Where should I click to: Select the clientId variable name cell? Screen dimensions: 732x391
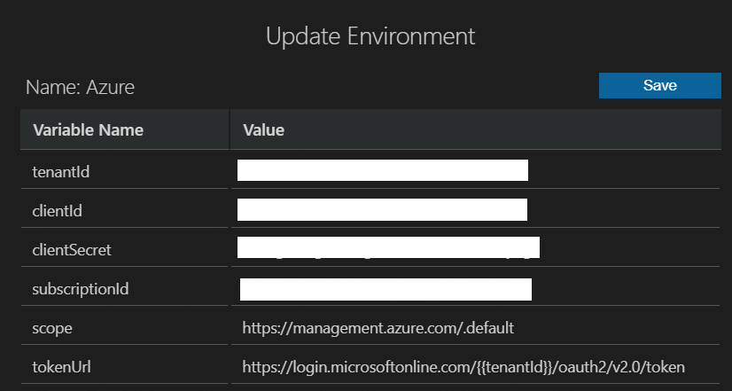coord(58,210)
